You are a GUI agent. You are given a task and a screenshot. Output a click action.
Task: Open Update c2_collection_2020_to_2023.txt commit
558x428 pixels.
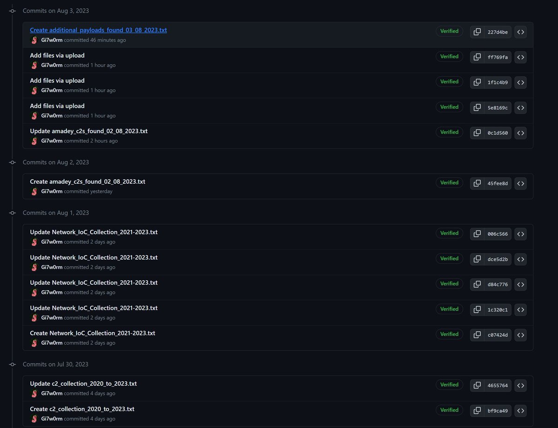tap(83, 384)
